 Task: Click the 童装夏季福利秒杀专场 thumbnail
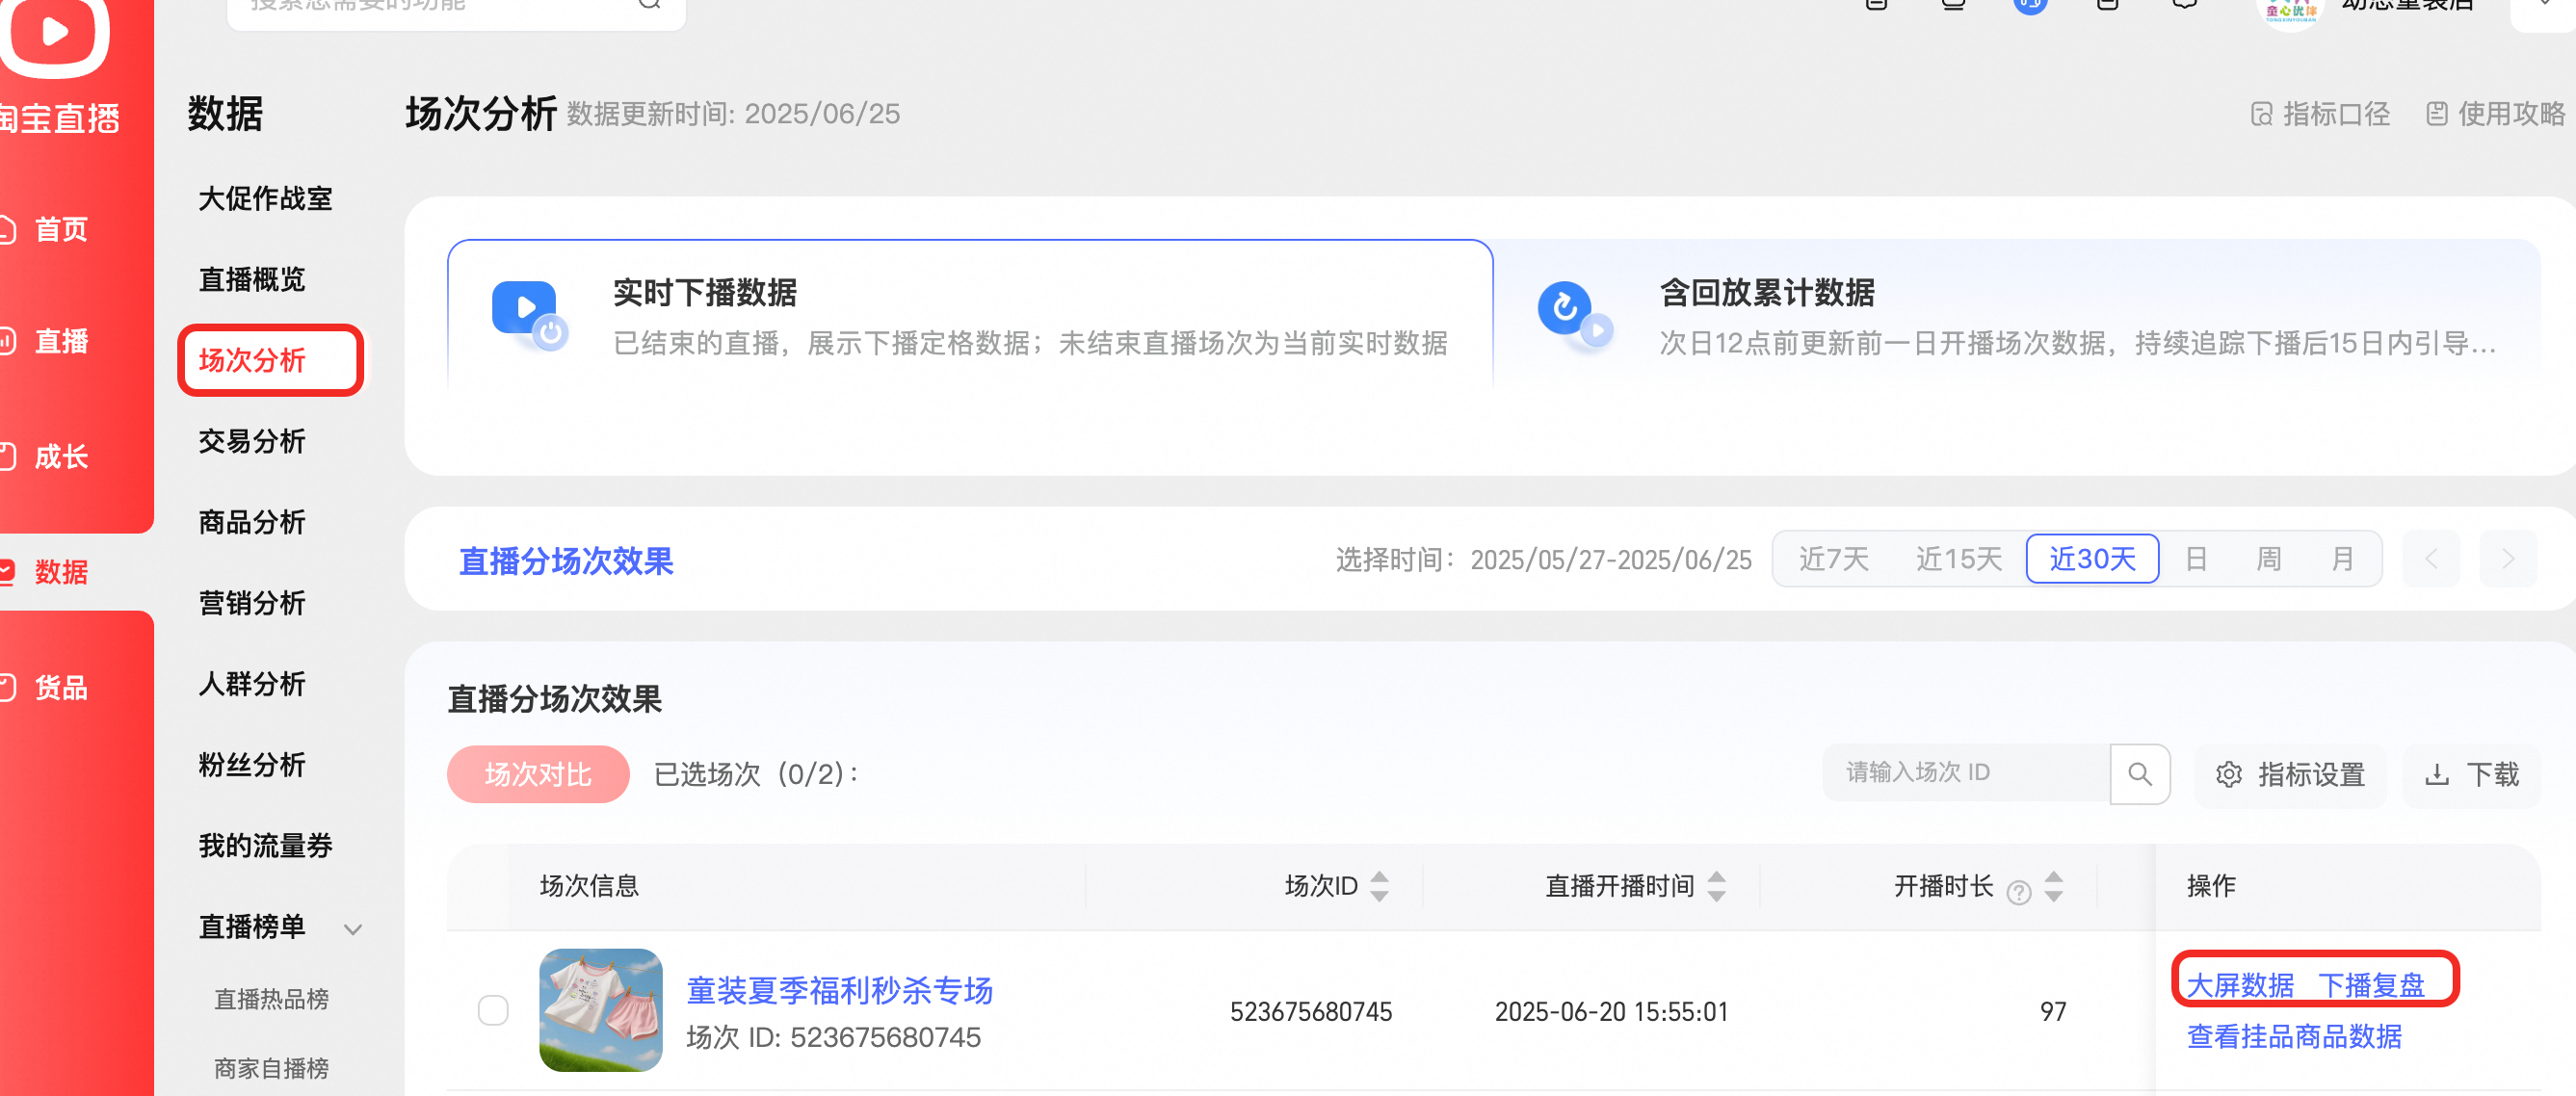(x=601, y=1010)
